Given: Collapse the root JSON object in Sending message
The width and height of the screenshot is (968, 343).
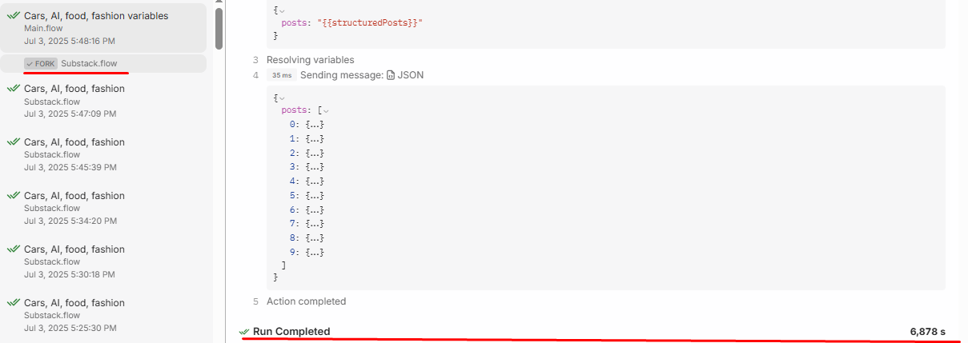Looking at the screenshot, I should [281, 97].
